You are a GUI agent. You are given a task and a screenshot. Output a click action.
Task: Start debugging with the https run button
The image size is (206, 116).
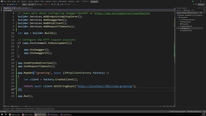(40, 5)
